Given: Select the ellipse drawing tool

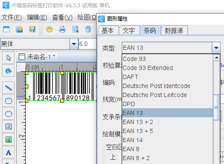Looking at the screenshot, I should [9, 114].
